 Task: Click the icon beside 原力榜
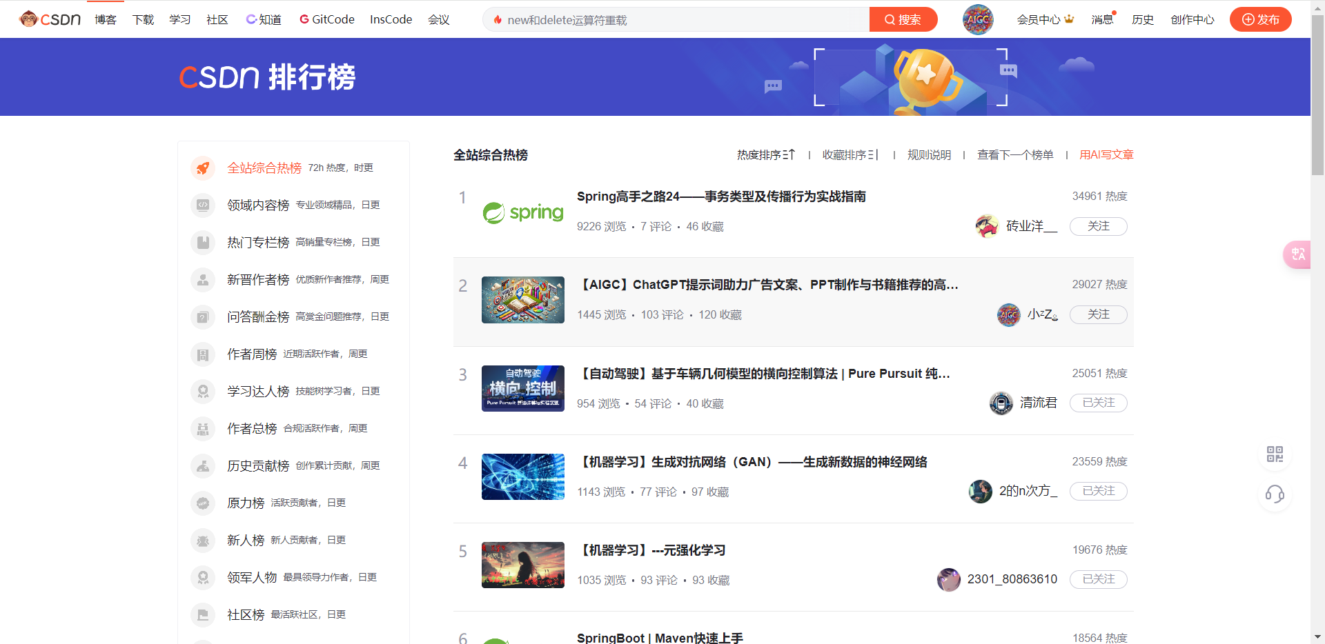click(x=203, y=503)
